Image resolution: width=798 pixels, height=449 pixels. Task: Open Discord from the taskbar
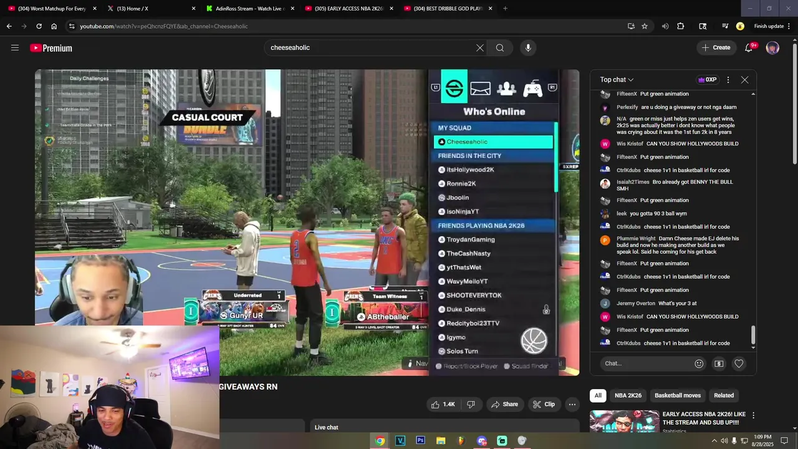482,440
